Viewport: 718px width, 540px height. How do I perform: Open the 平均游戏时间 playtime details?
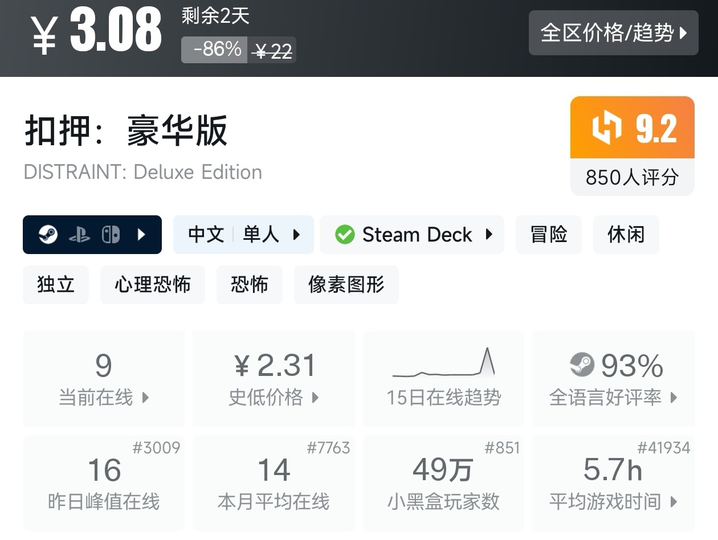[613, 502]
